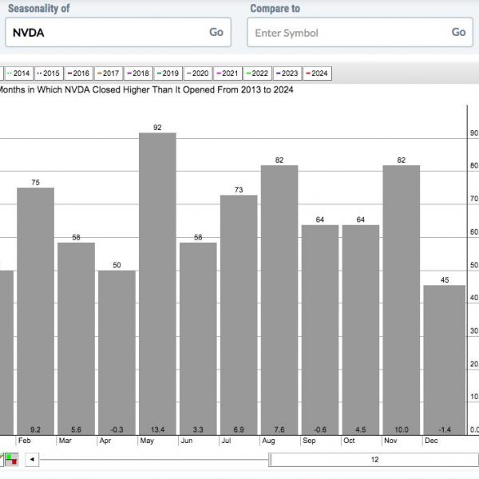Click the -0.3 average return value

117,430
